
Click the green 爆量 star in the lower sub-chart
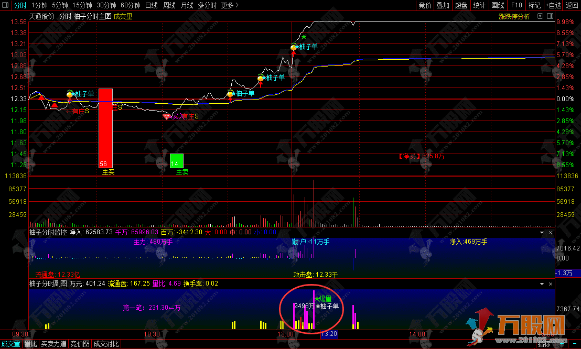pos(317,299)
